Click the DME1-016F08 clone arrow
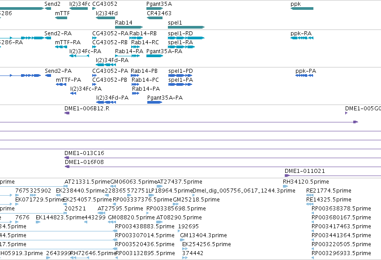The width and height of the screenshot is (381, 260). click(67, 167)
